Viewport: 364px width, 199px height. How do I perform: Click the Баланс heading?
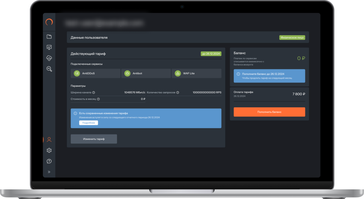point(240,53)
